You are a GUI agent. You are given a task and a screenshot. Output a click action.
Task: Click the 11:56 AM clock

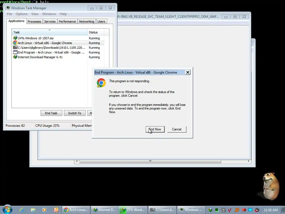[271, 210]
